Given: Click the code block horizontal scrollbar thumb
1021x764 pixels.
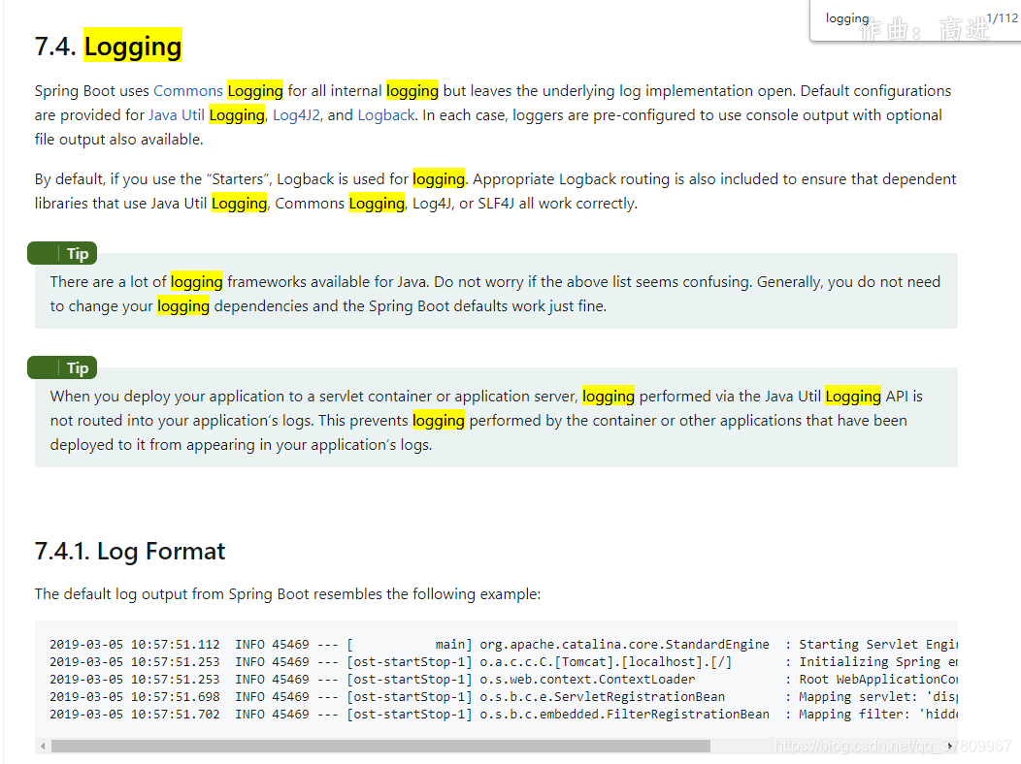Looking at the screenshot, I should coord(380,746).
